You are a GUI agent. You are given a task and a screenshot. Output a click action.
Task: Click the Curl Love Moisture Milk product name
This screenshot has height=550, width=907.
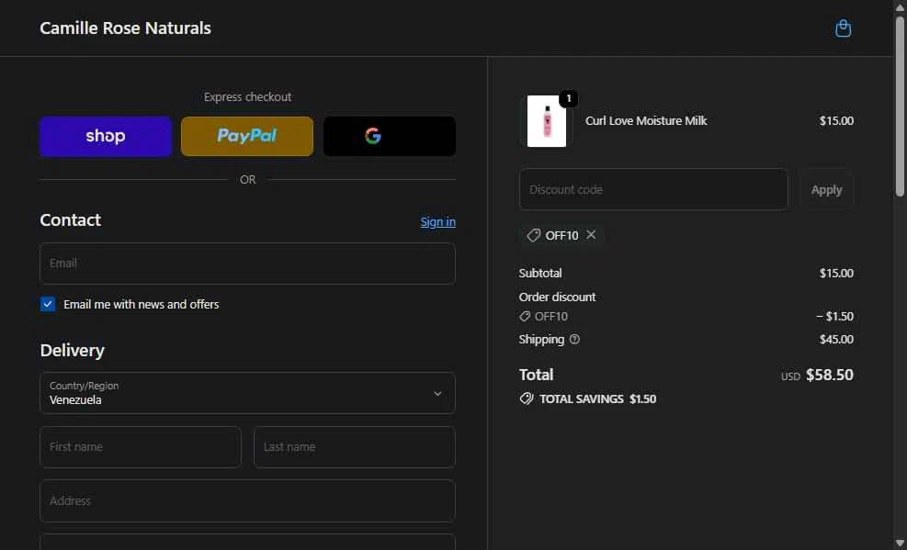646,121
